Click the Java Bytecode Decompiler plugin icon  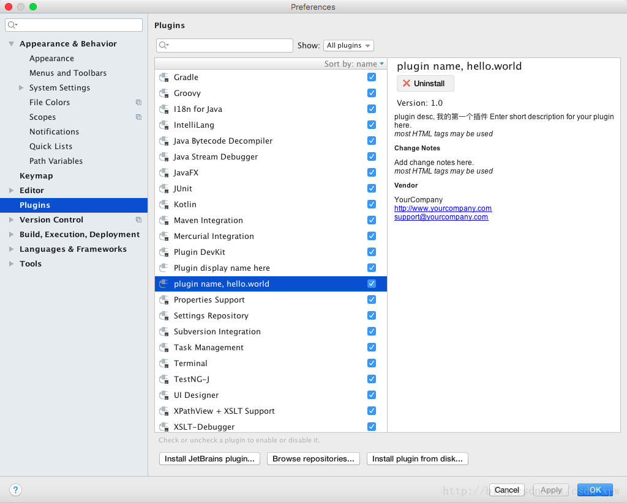click(164, 141)
